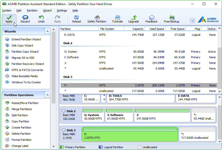Open the Safely Partition tool
222x150 pixels.
click(97, 19)
